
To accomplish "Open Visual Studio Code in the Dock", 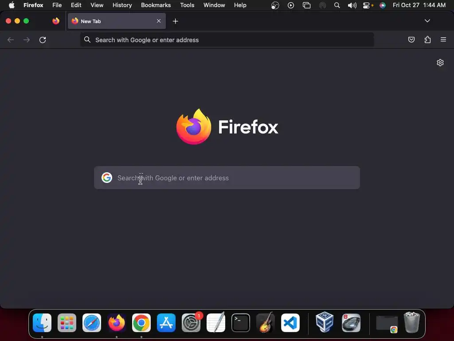I will (290, 323).
